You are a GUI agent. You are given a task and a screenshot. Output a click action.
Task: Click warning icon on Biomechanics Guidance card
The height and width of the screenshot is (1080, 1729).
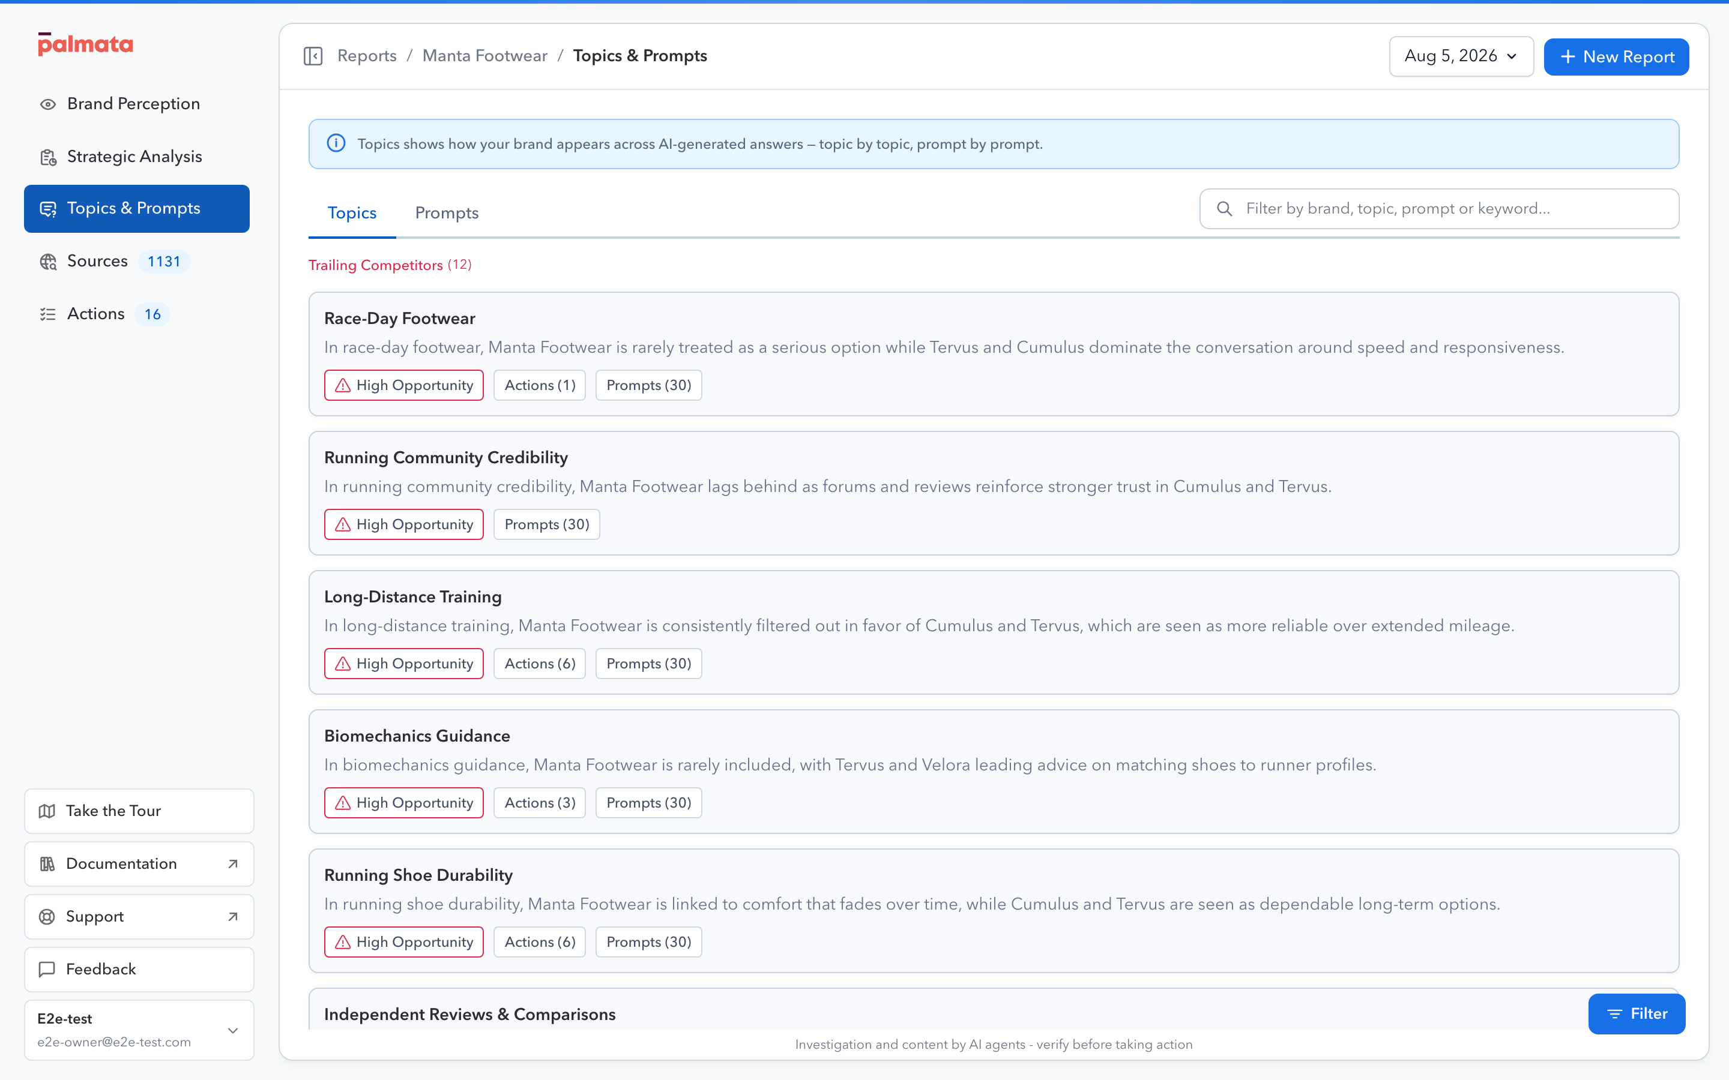click(343, 803)
